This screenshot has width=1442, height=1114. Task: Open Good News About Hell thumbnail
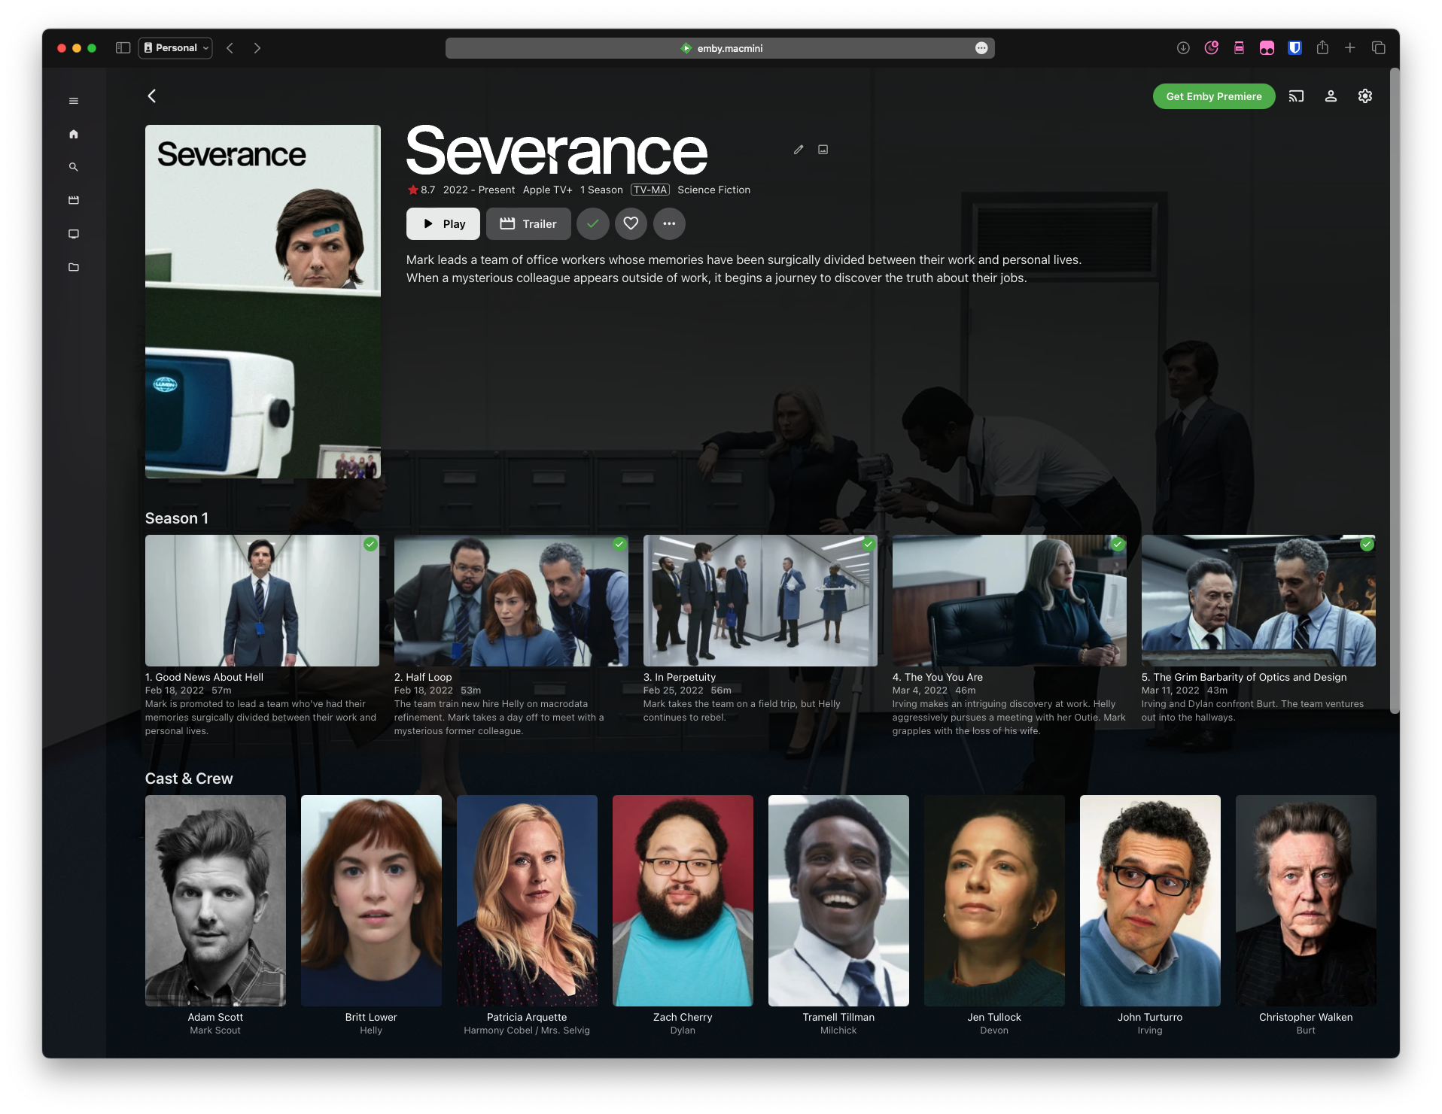click(262, 600)
